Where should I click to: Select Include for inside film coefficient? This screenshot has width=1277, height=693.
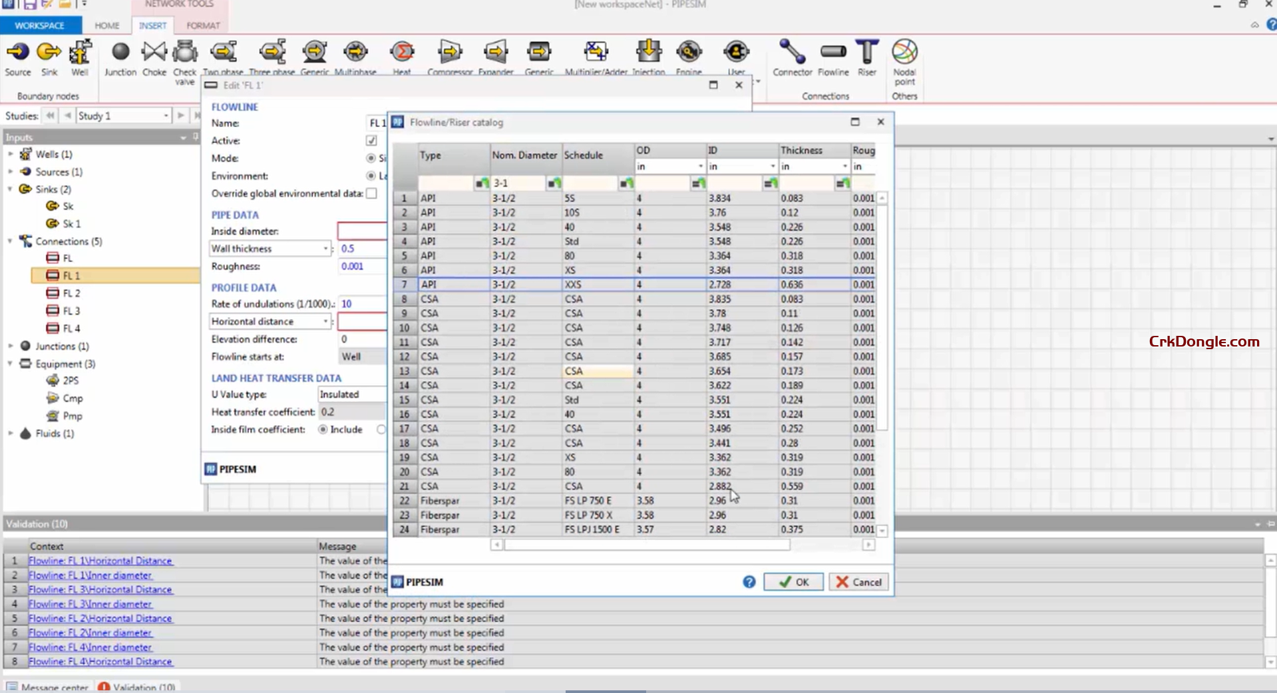point(323,430)
